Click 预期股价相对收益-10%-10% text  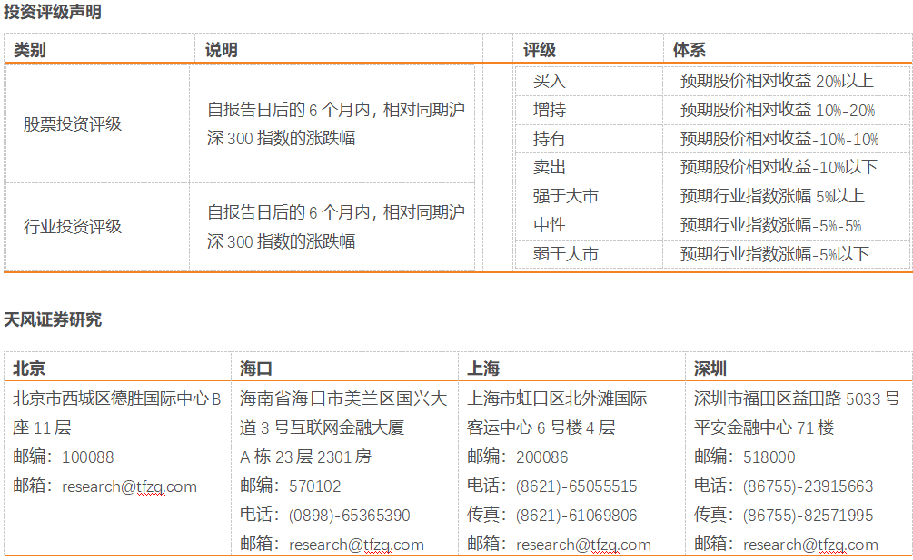[x=779, y=139]
